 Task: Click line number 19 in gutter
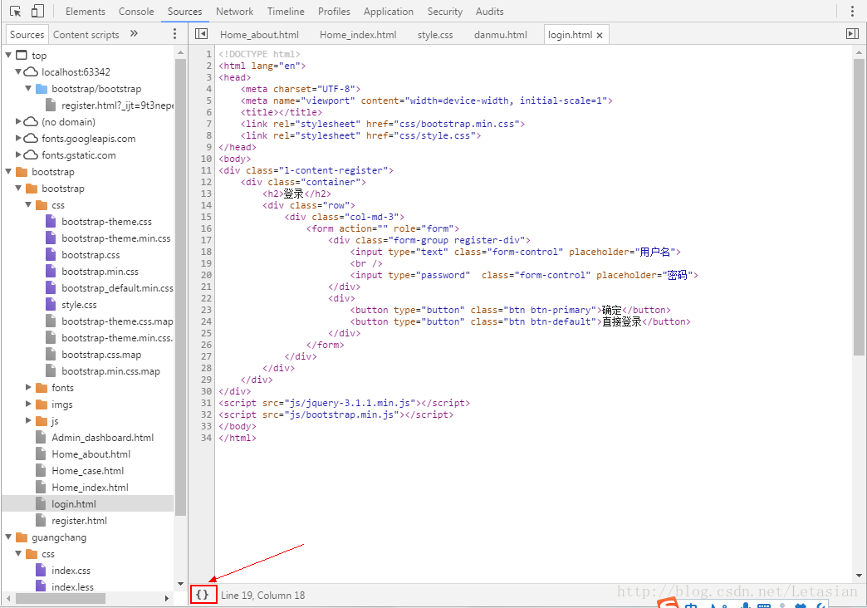[206, 263]
